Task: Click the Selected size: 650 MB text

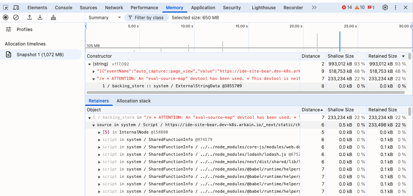Action: click(x=195, y=18)
